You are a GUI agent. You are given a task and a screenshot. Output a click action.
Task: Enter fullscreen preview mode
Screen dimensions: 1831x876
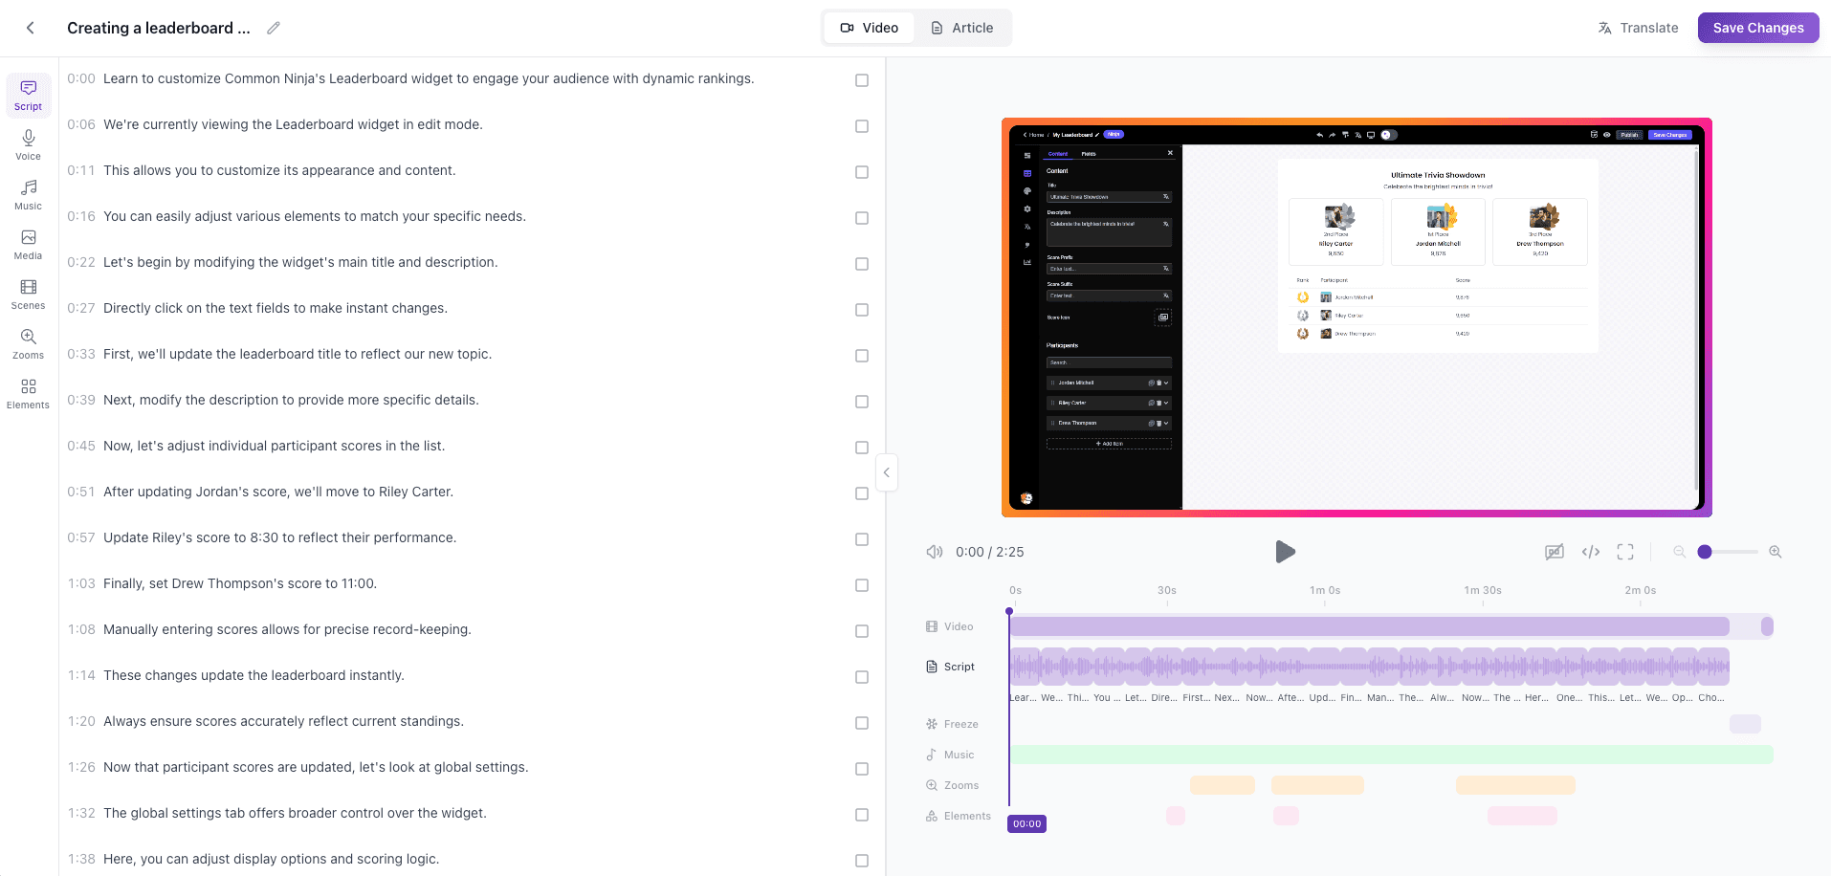1624,552
